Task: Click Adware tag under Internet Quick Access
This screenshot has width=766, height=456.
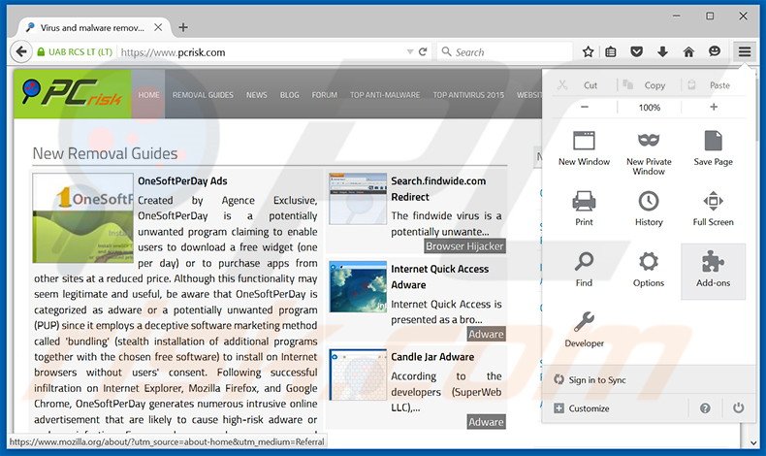Action: [x=486, y=335]
